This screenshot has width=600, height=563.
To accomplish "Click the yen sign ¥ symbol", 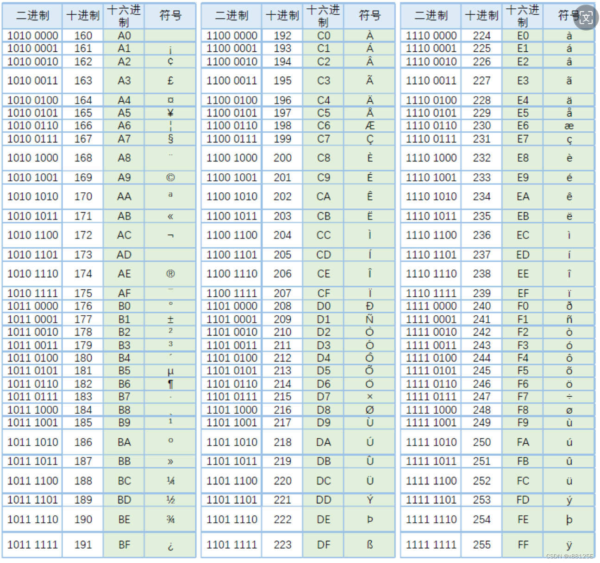I will (x=170, y=113).
